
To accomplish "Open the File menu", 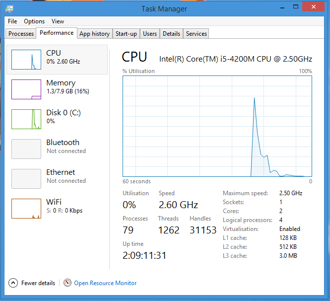I will [12, 21].
